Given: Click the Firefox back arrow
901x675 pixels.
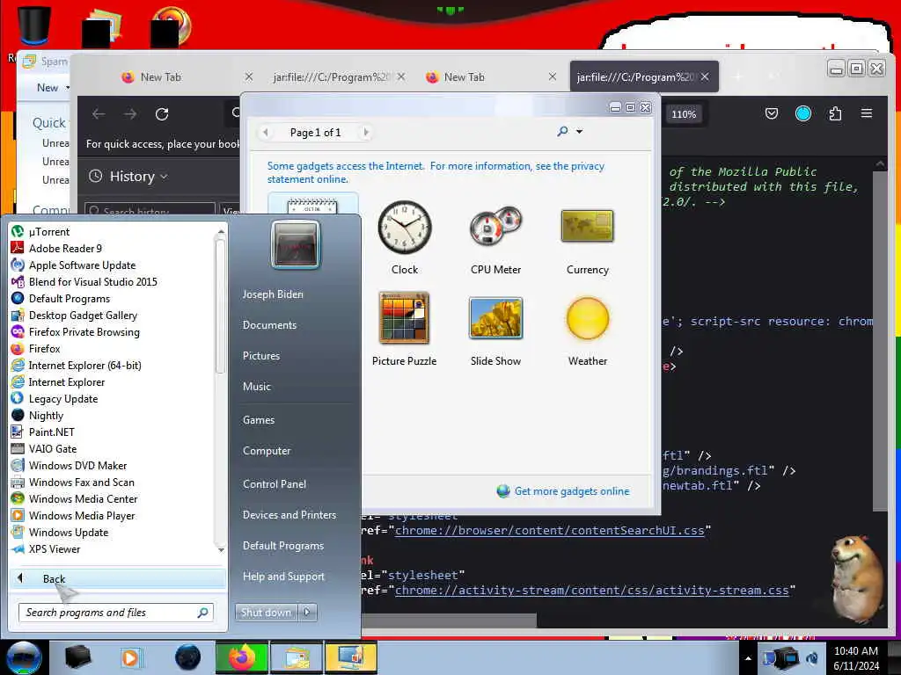Looking at the screenshot, I should (99, 114).
